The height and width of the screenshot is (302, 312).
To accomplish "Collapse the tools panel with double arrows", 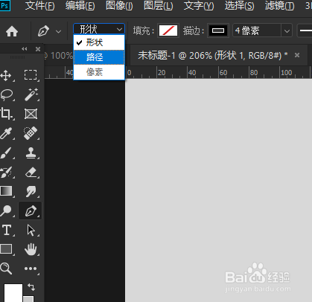I will (25, 49).
